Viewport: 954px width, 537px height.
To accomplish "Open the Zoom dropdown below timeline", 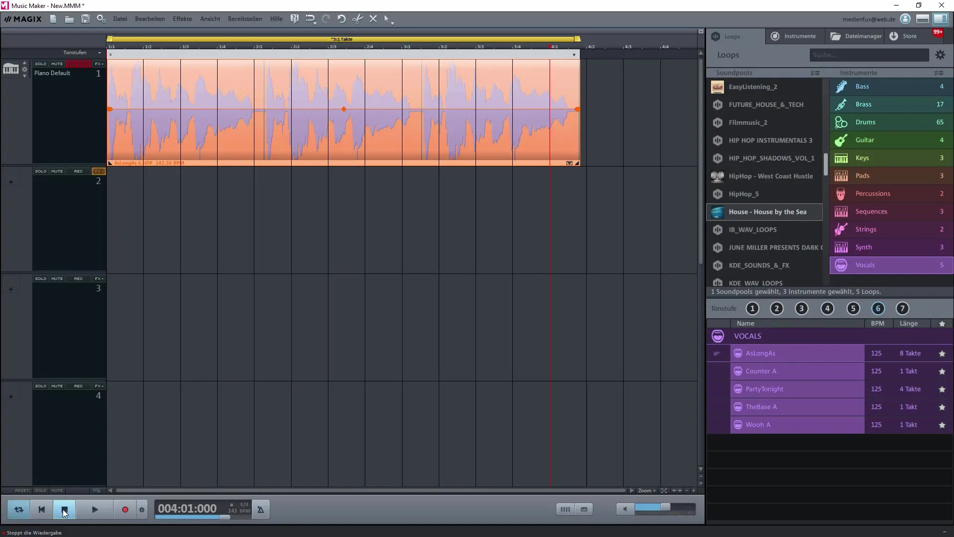I will (647, 491).
